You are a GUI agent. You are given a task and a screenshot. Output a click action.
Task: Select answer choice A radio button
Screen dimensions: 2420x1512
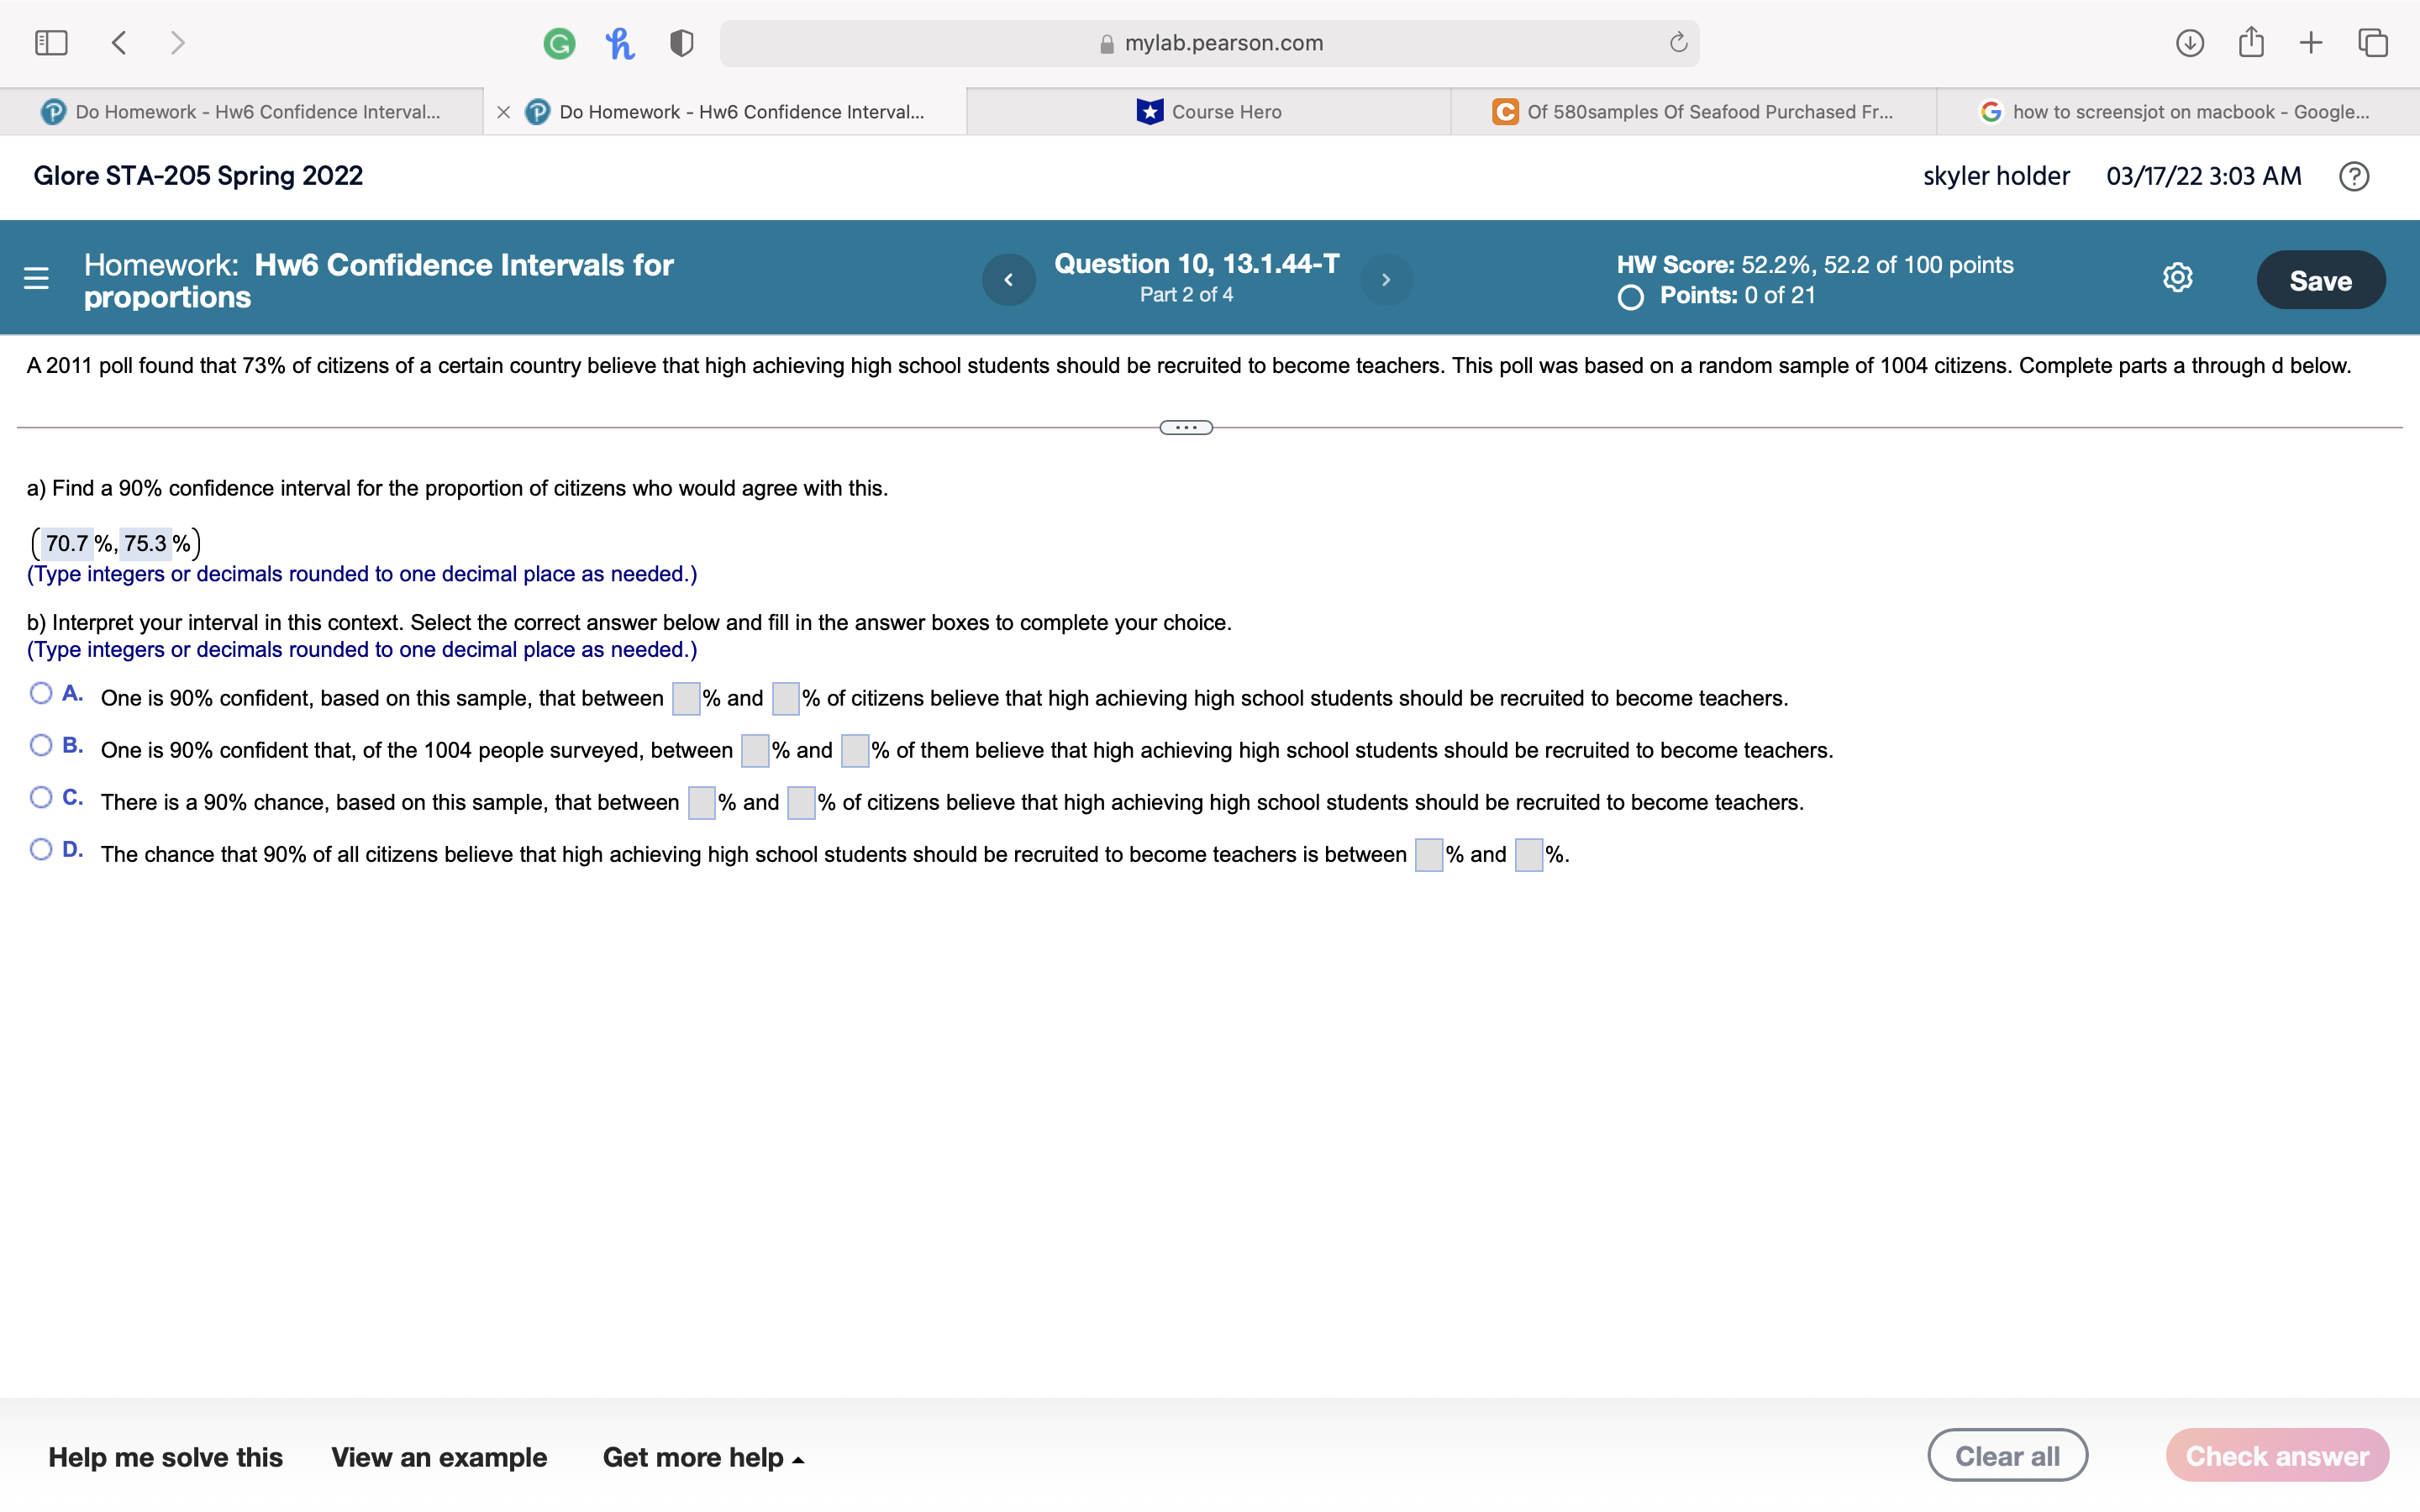(40, 692)
